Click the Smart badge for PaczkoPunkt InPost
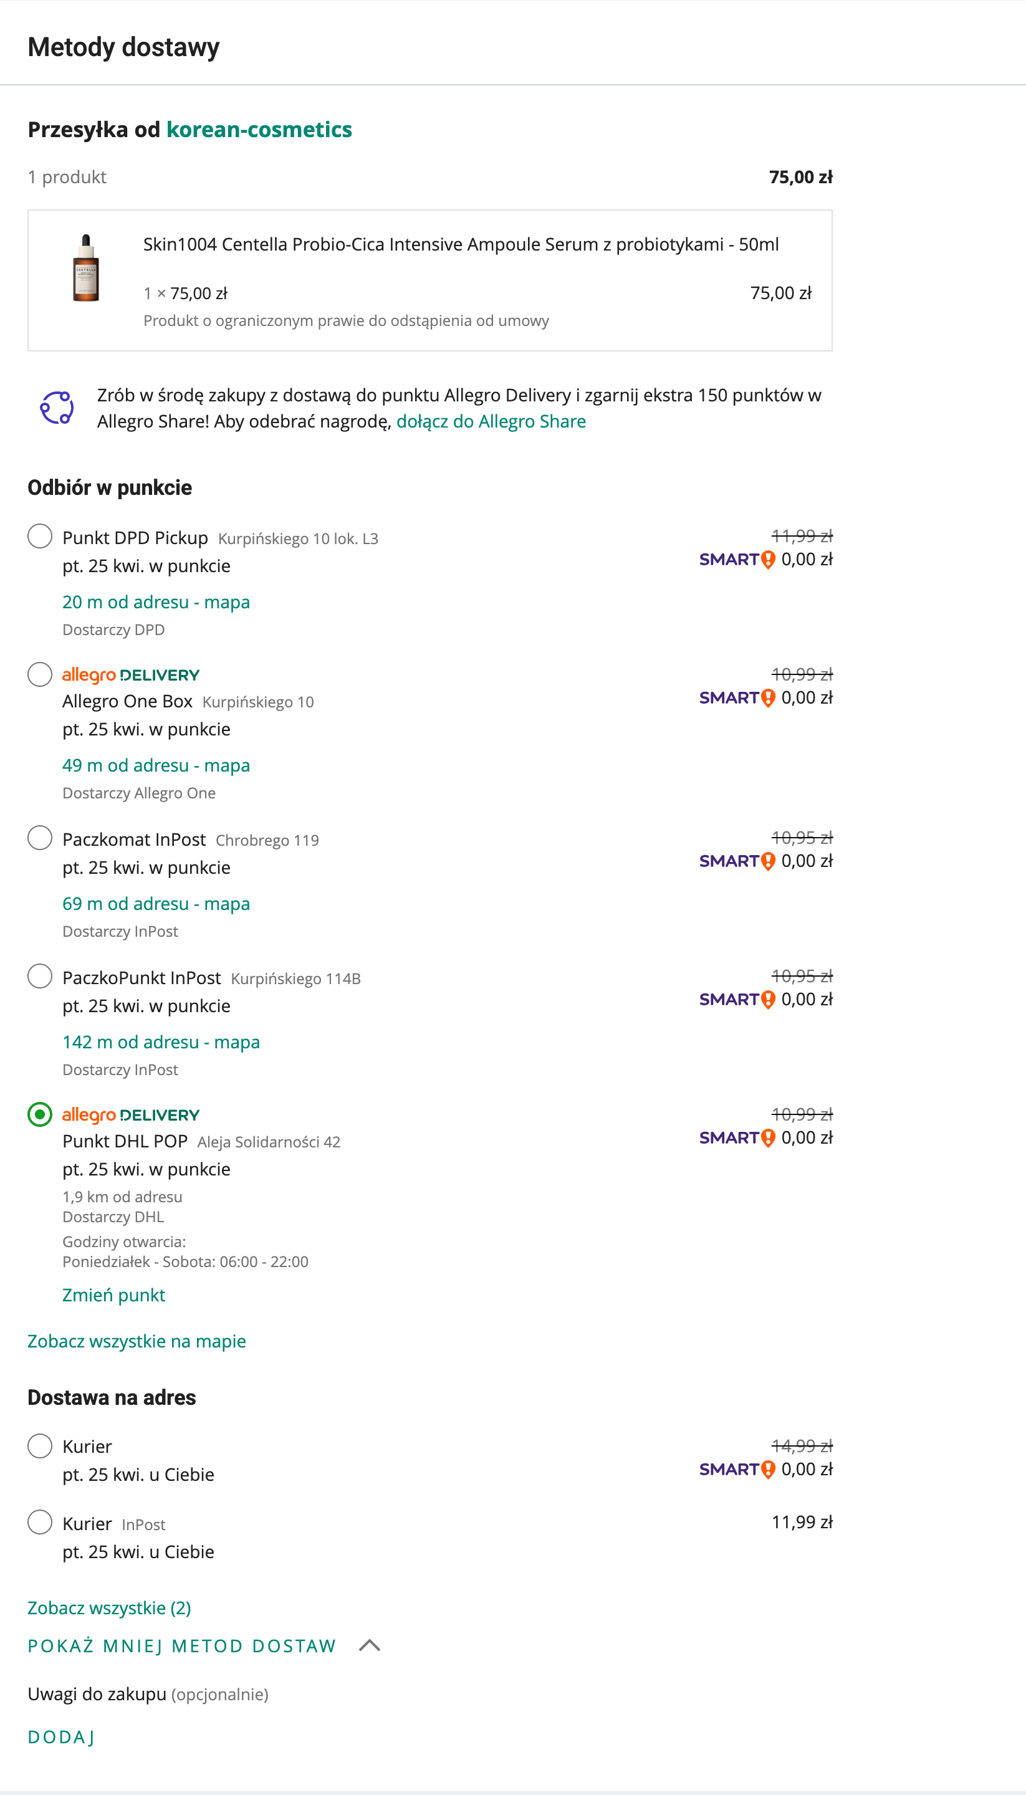1026x1795 pixels. coord(736,999)
